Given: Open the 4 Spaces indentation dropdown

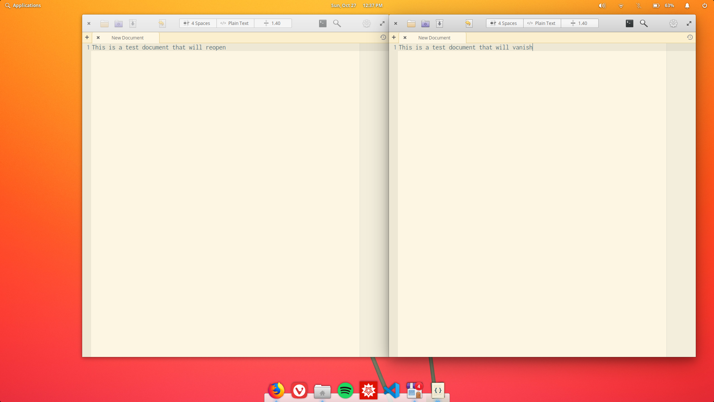Looking at the screenshot, I should click(x=197, y=23).
